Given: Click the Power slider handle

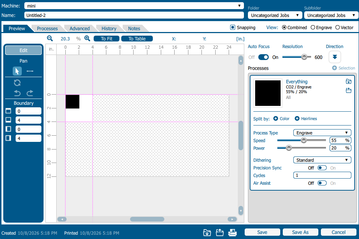Looking at the screenshot, I should pos(289,148).
